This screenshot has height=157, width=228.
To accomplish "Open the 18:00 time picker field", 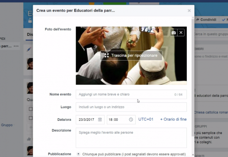I will [117, 120].
